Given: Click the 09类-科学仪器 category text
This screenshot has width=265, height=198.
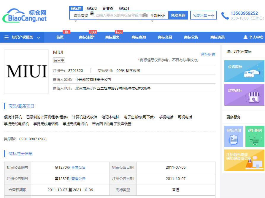Looking at the screenshot, I should (x=128, y=71).
